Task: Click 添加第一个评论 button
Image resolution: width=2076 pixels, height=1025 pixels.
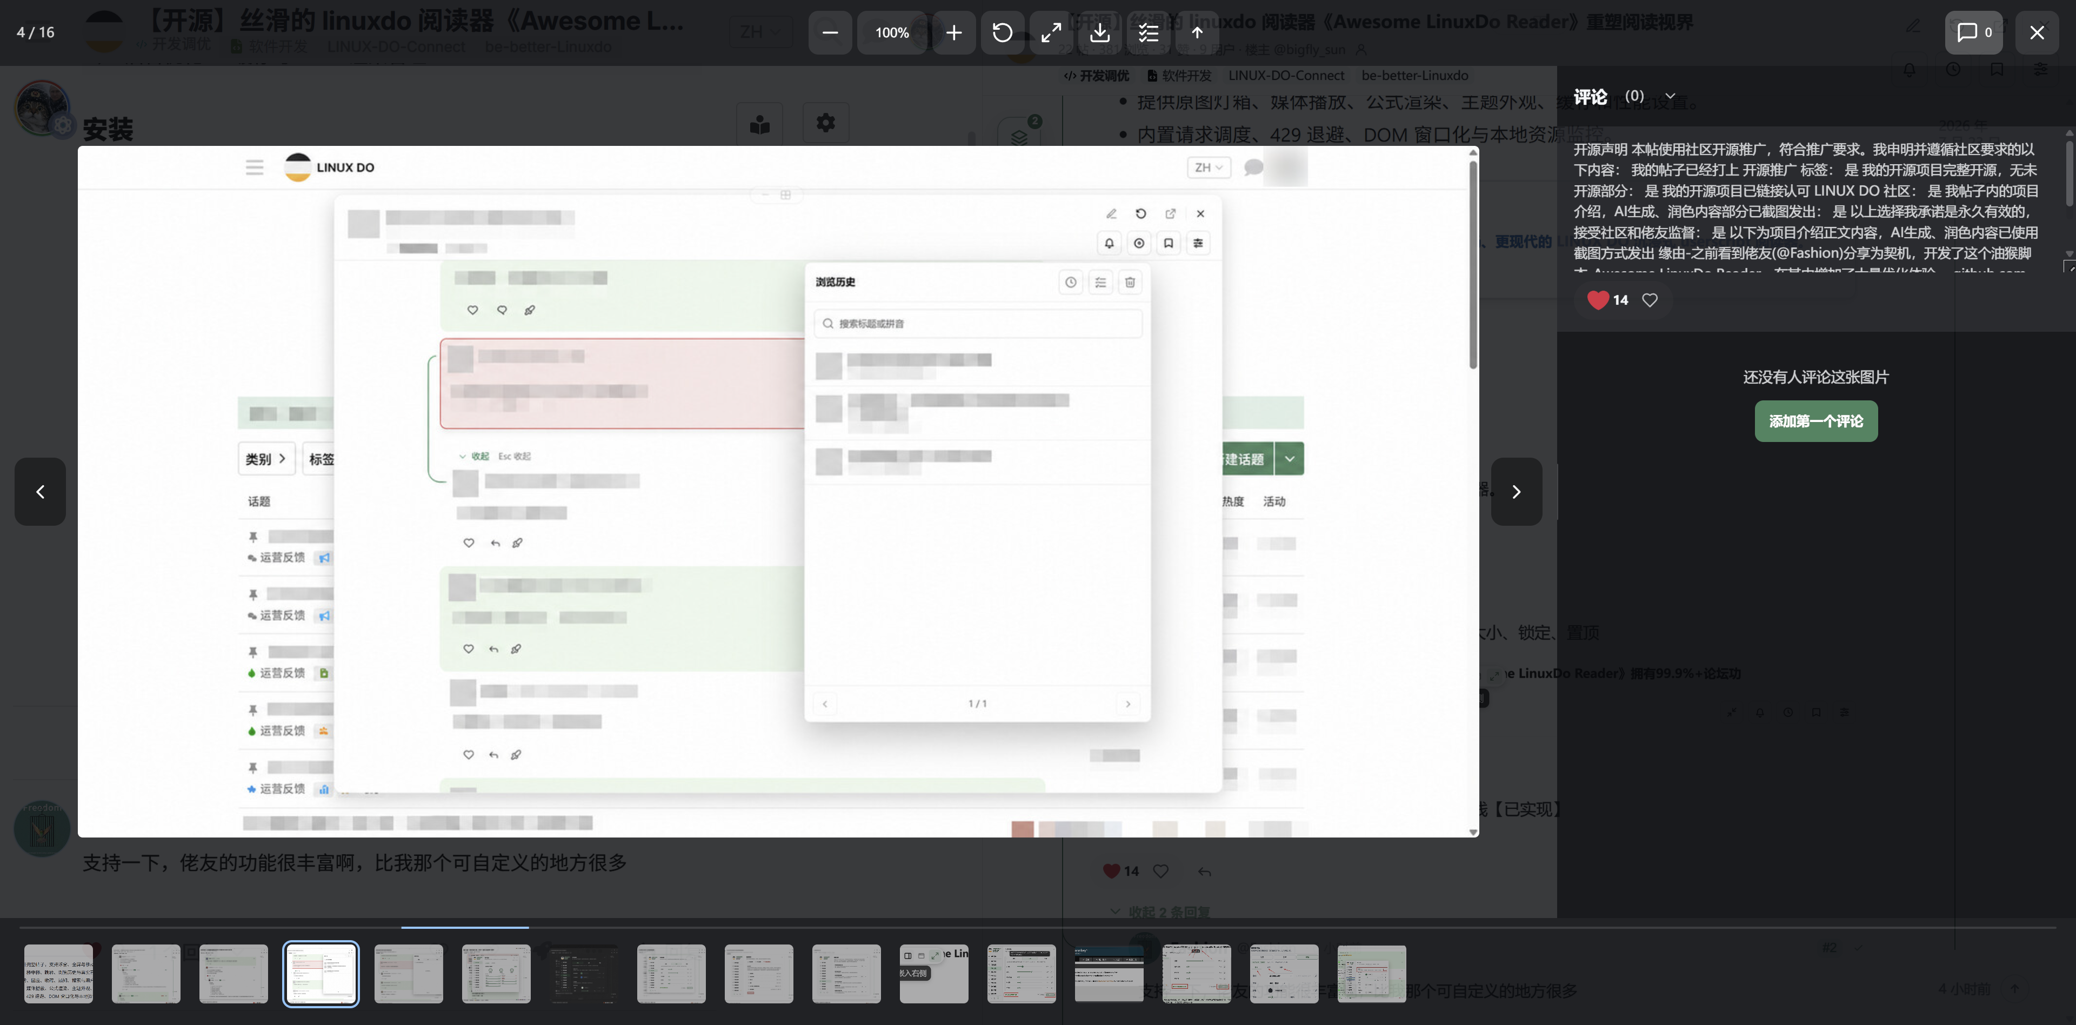Action: 1815,421
